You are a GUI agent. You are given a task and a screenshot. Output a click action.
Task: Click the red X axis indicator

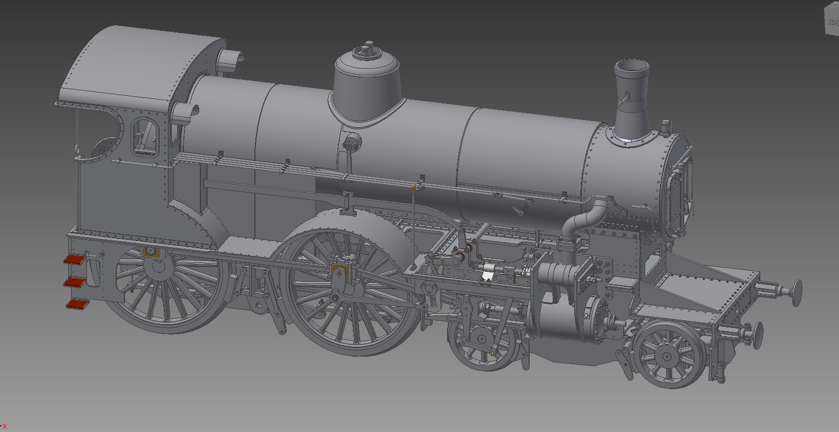click(x=5, y=426)
